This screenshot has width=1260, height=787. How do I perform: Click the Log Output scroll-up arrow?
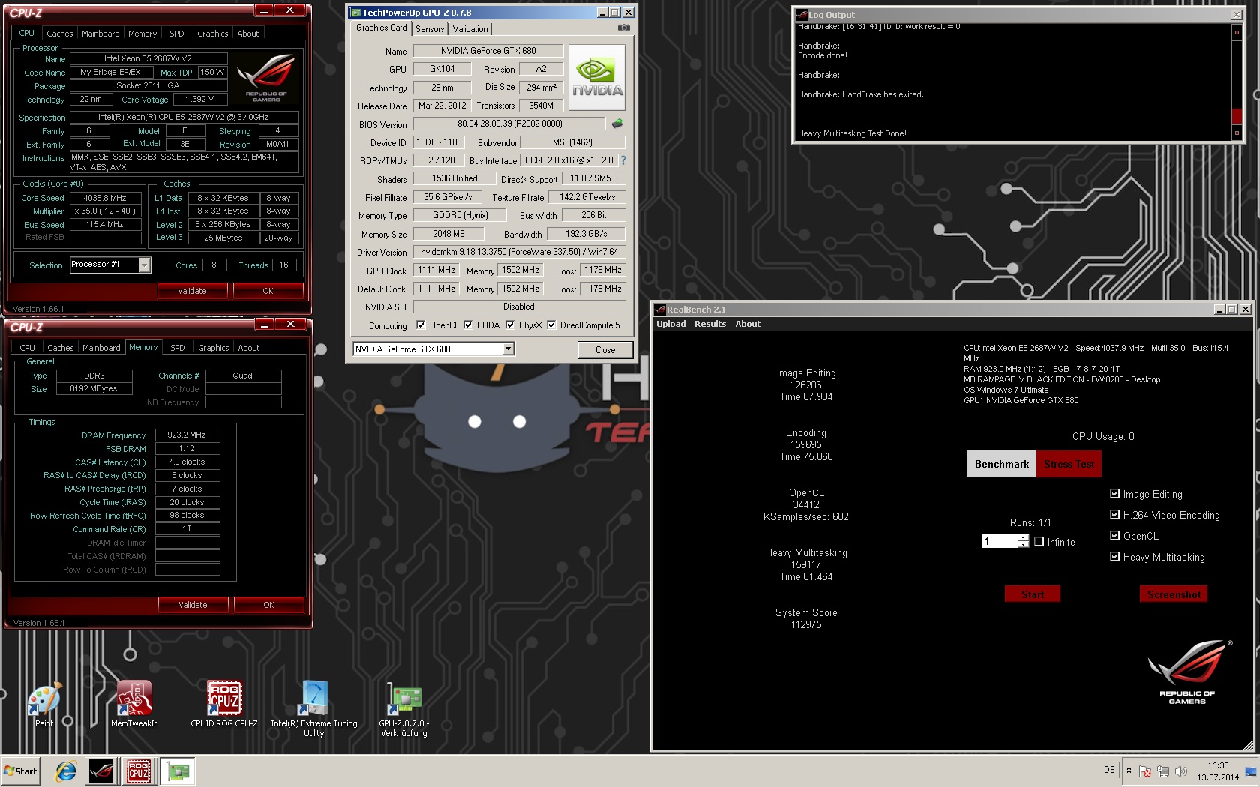click(1237, 31)
